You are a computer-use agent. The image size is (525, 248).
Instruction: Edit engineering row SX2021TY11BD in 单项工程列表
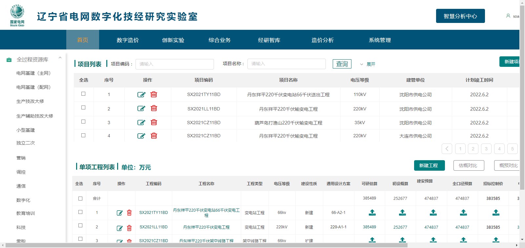(x=120, y=213)
